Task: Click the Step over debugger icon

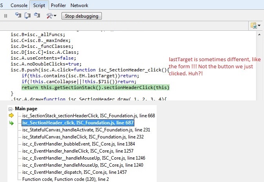Action: pyautogui.click(x=28, y=16)
